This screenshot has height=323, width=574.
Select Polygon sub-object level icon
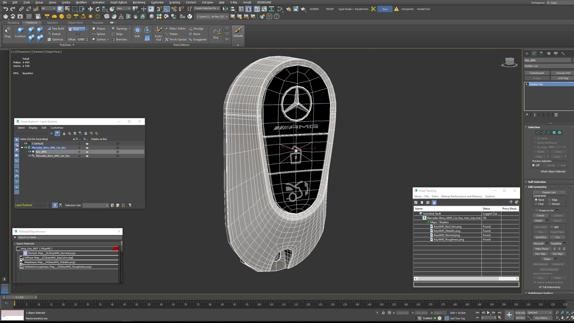coord(554,132)
